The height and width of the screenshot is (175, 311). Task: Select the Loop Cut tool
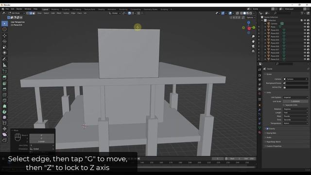[4, 95]
